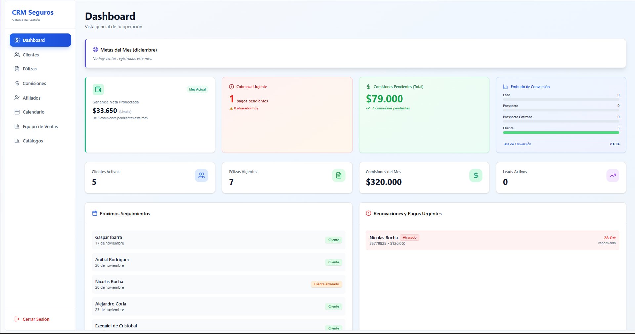Open the Gaspar Ibarra follow-up row
The image size is (635, 334).
click(x=219, y=240)
